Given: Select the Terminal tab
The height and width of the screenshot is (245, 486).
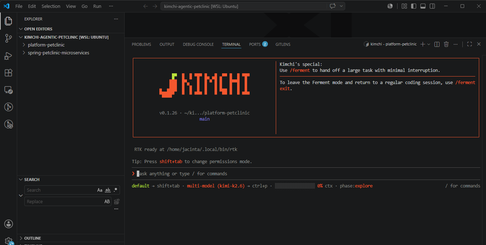Looking at the screenshot, I should (231, 44).
